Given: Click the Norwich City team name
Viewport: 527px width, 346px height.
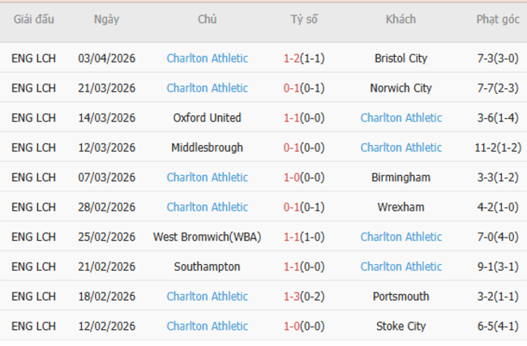Looking at the screenshot, I should 401,88.
